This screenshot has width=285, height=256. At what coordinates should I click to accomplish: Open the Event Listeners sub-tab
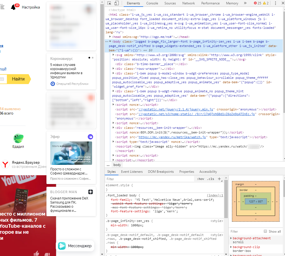point(132,172)
